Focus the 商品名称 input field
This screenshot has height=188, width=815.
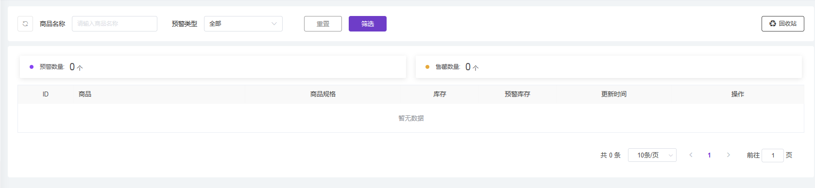click(115, 24)
